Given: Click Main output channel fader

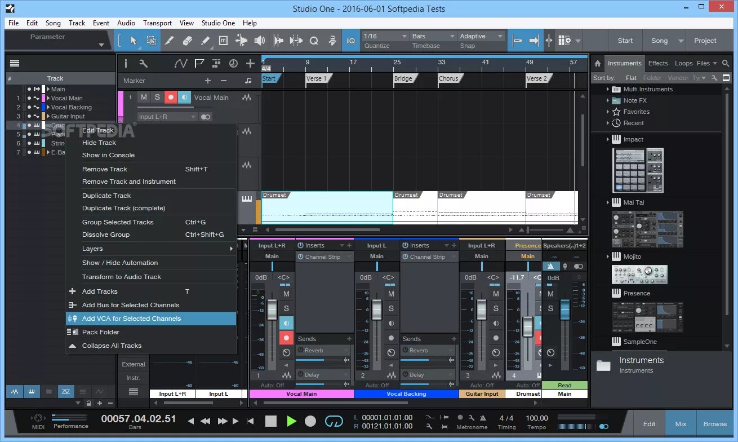Looking at the screenshot, I should pyautogui.click(x=564, y=309).
